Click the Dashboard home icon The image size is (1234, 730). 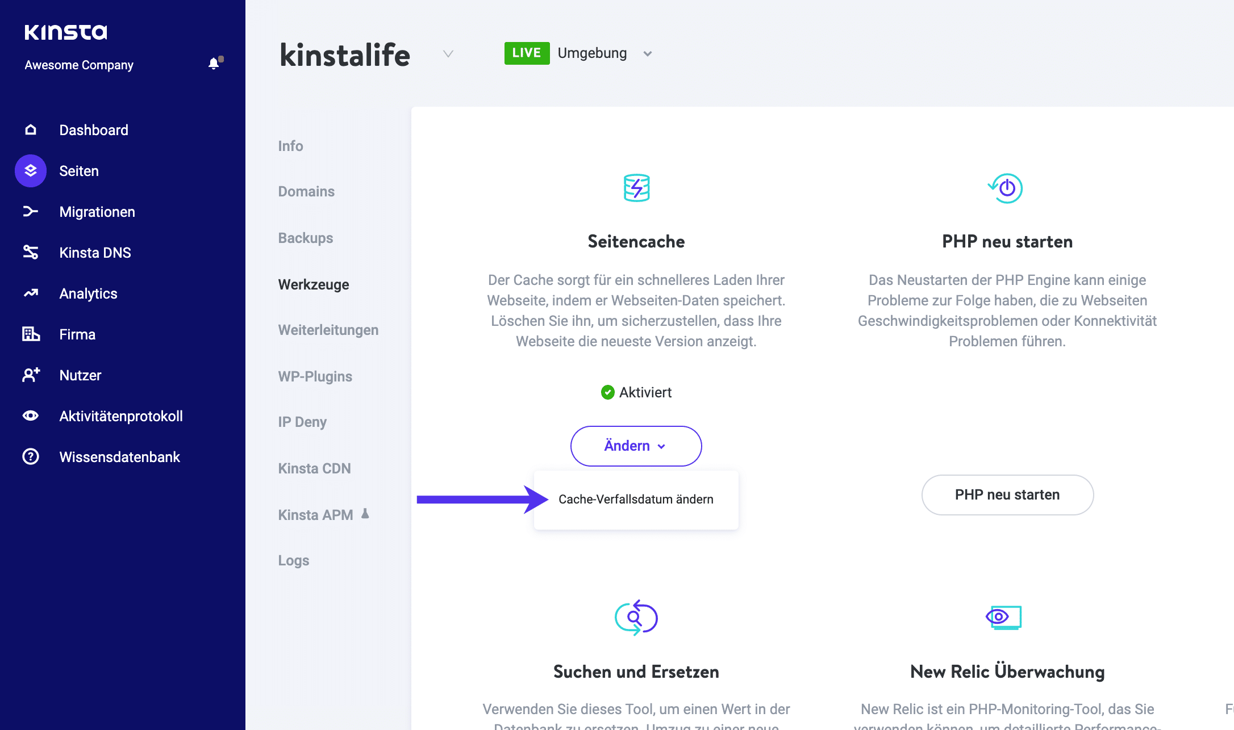point(31,130)
